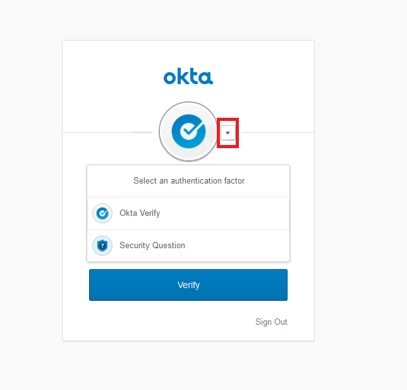Click the "okta" wordmark in the header
The image size is (407, 390).
[x=188, y=77]
